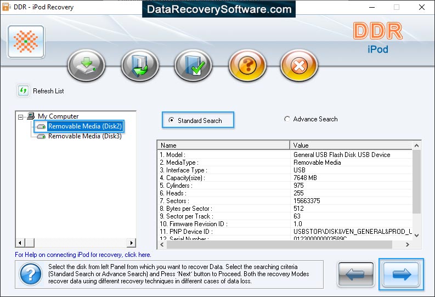Screen dimensions: 435x297
Task: Click the '3. Interface Type :' row
Action: point(285,170)
